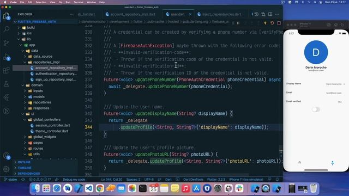Stop the debug session
Screen dimensions: 349x196
coord(279,23)
